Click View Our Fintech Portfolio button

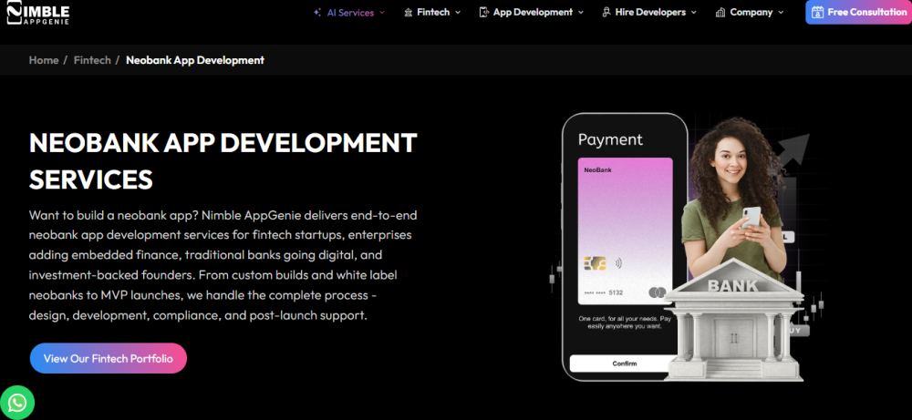[x=109, y=358]
